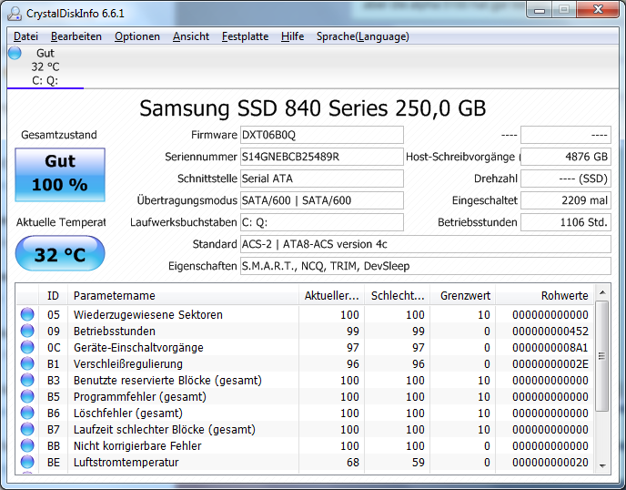Click the 32 °C temperature button
Screen dimensions: 626x490
[60, 253]
